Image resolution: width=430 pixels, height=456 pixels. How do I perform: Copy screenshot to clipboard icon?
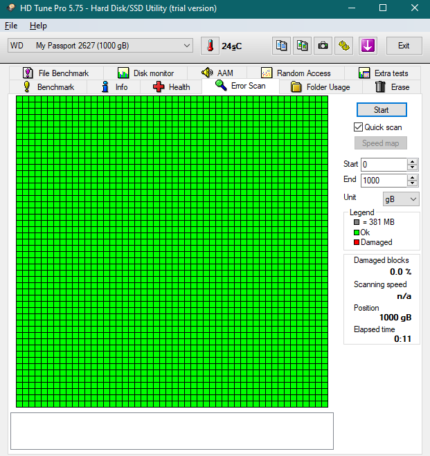[303, 46]
